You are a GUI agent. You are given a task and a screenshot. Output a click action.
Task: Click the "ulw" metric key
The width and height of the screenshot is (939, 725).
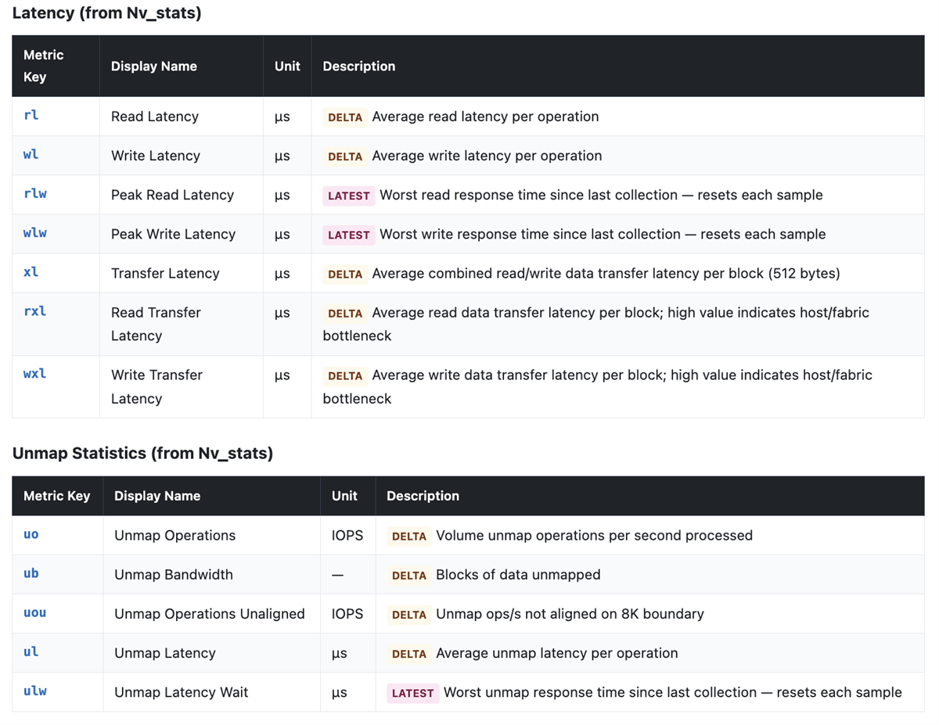pyautogui.click(x=35, y=691)
